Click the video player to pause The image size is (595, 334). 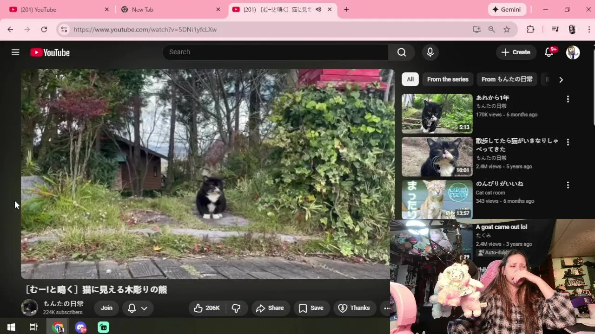click(207, 174)
